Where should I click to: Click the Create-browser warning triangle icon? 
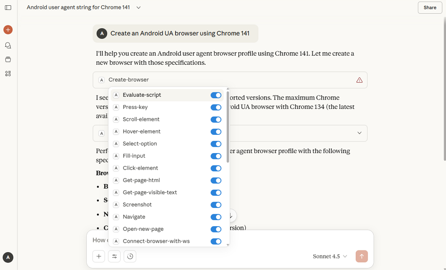tap(359, 80)
